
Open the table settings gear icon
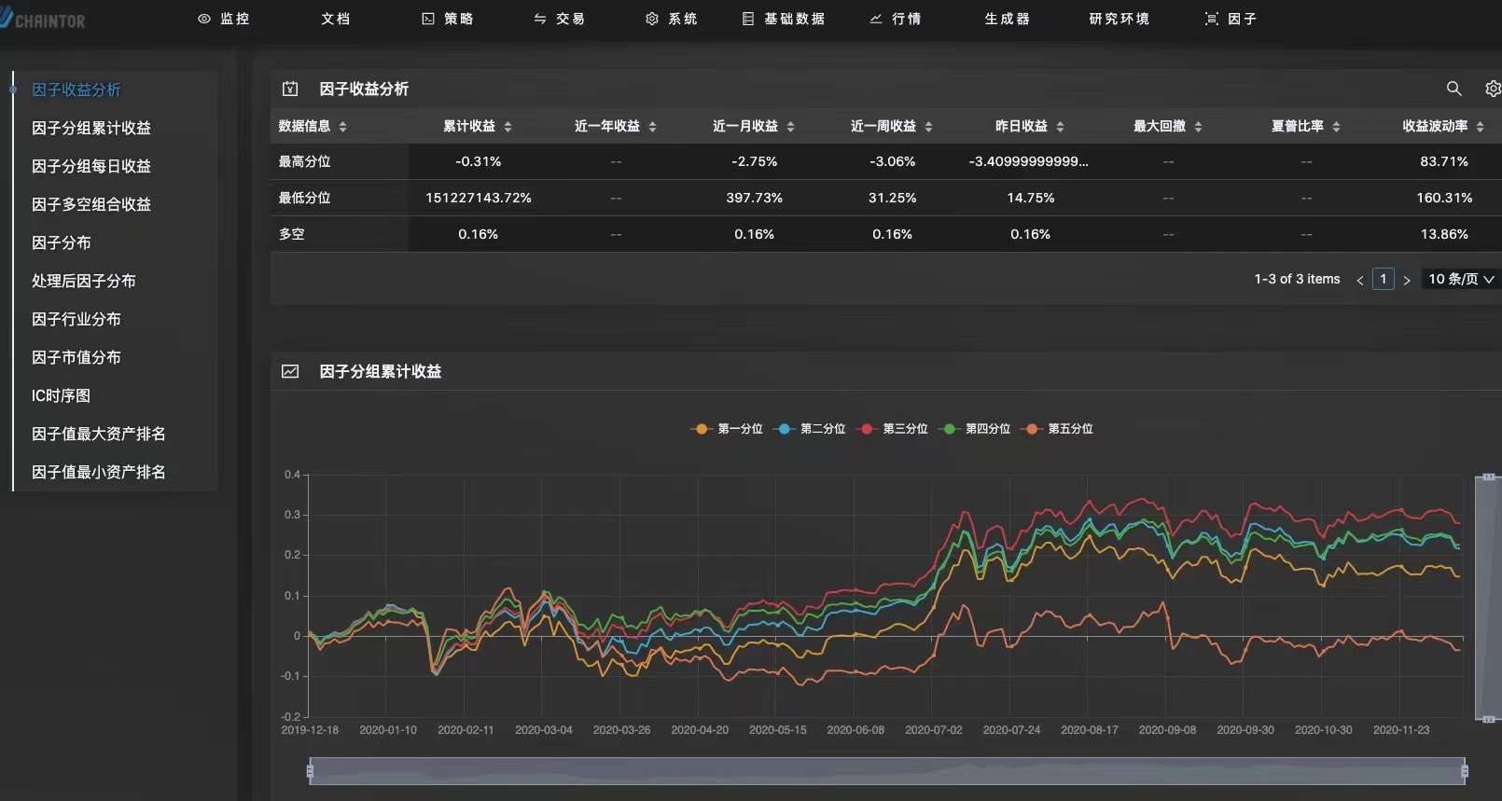pyautogui.click(x=1493, y=89)
